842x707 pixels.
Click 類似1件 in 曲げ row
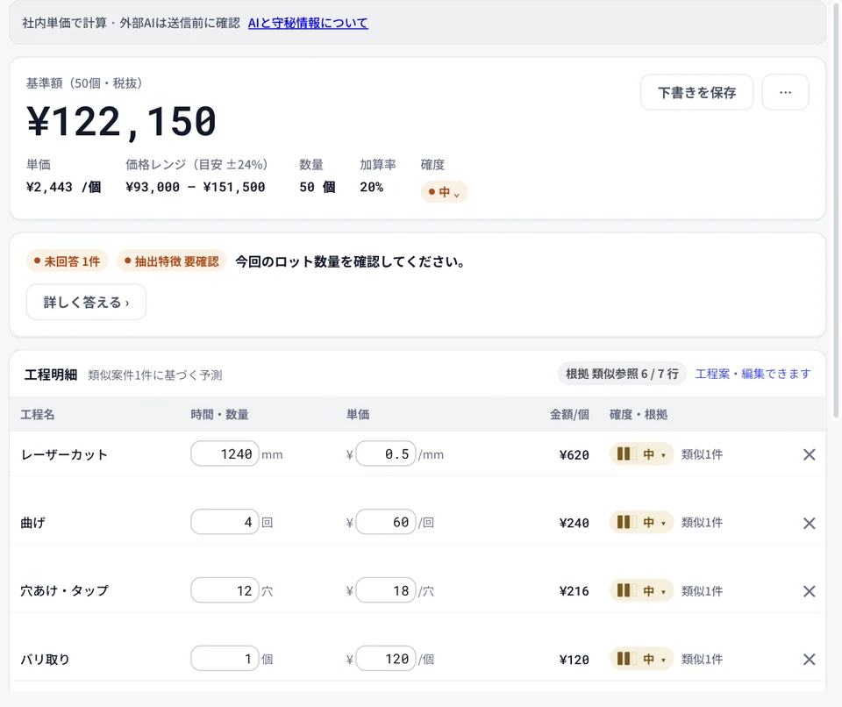[702, 523]
